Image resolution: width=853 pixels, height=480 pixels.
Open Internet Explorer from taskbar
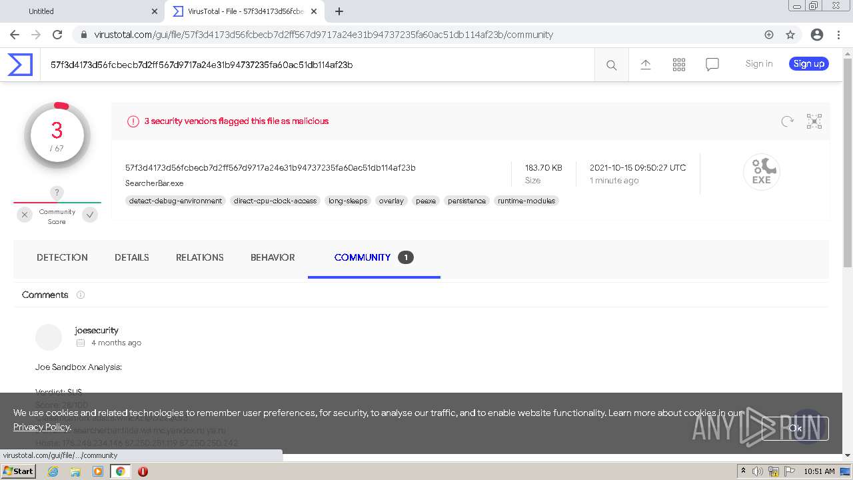click(53, 471)
